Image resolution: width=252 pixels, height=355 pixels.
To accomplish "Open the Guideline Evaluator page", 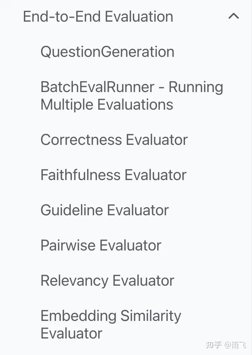I will point(104,210).
